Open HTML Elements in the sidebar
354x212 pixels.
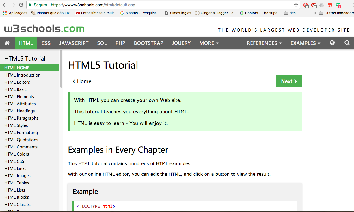(29, 96)
